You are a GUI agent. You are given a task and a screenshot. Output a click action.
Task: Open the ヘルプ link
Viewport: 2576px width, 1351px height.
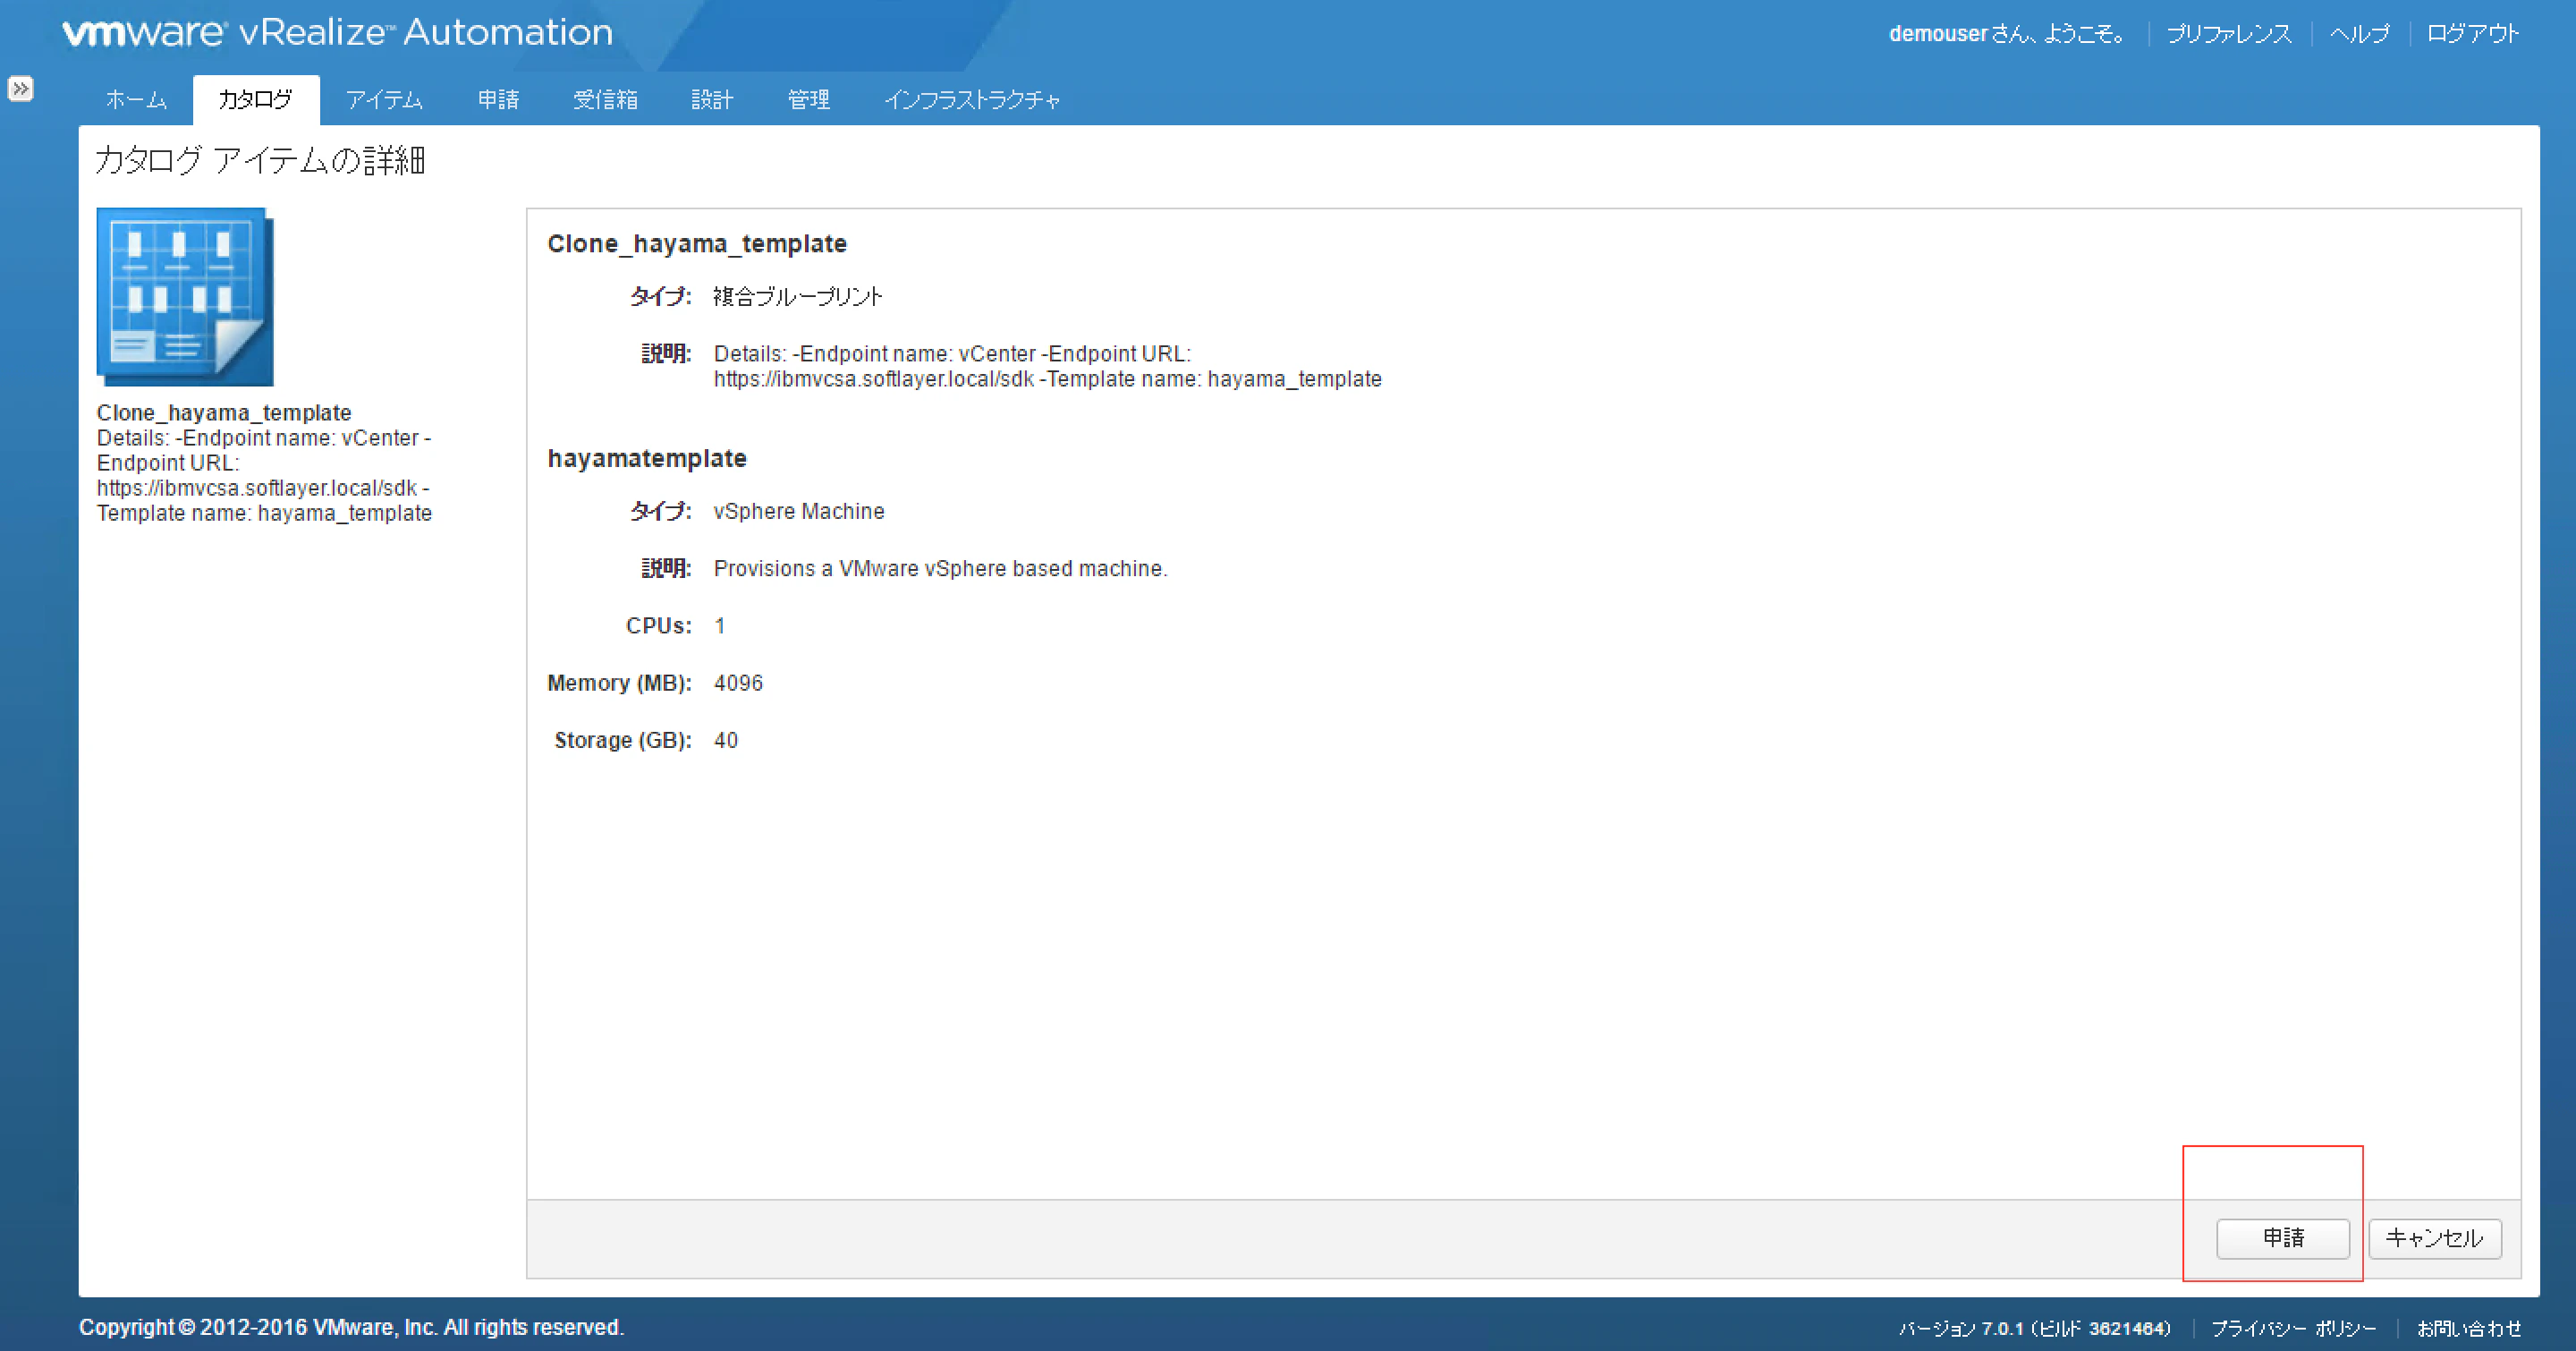click(2361, 32)
